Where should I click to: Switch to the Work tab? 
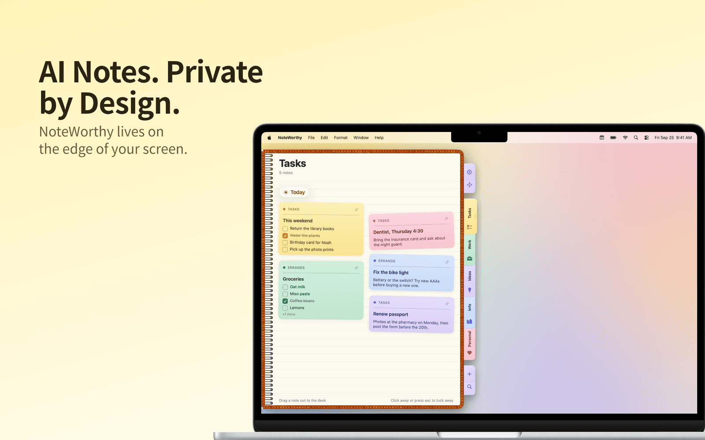pos(470,250)
